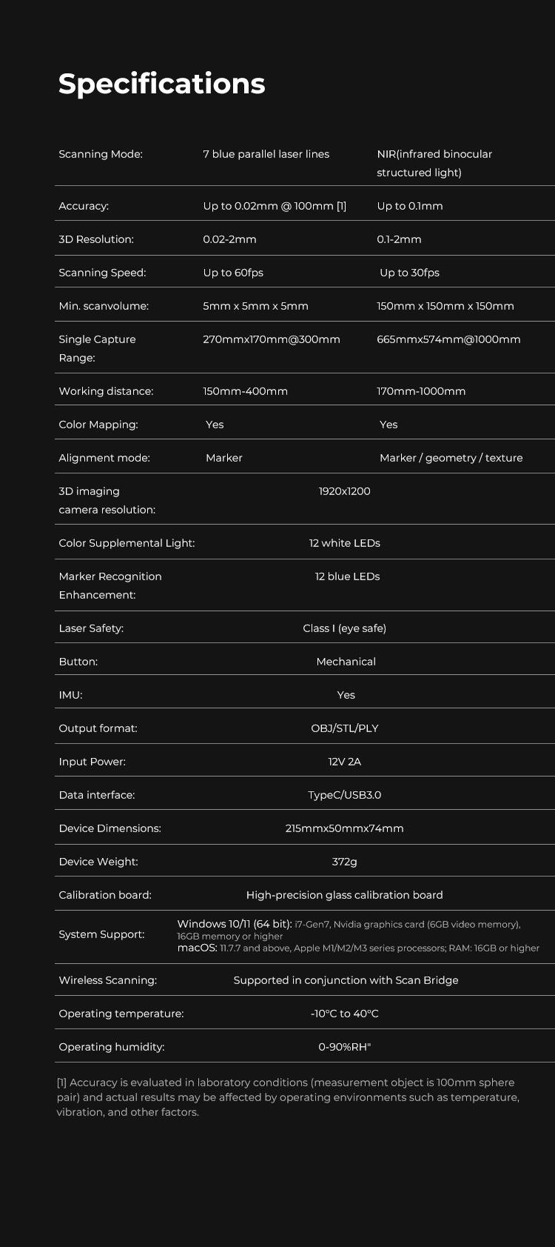This screenshot has height=1247, width=555.
Task: Select the 5mm x 5mm x 5mm value
Action: 255,306
